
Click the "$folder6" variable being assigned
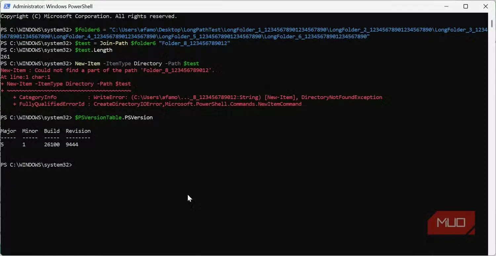(x=87, y=30)
